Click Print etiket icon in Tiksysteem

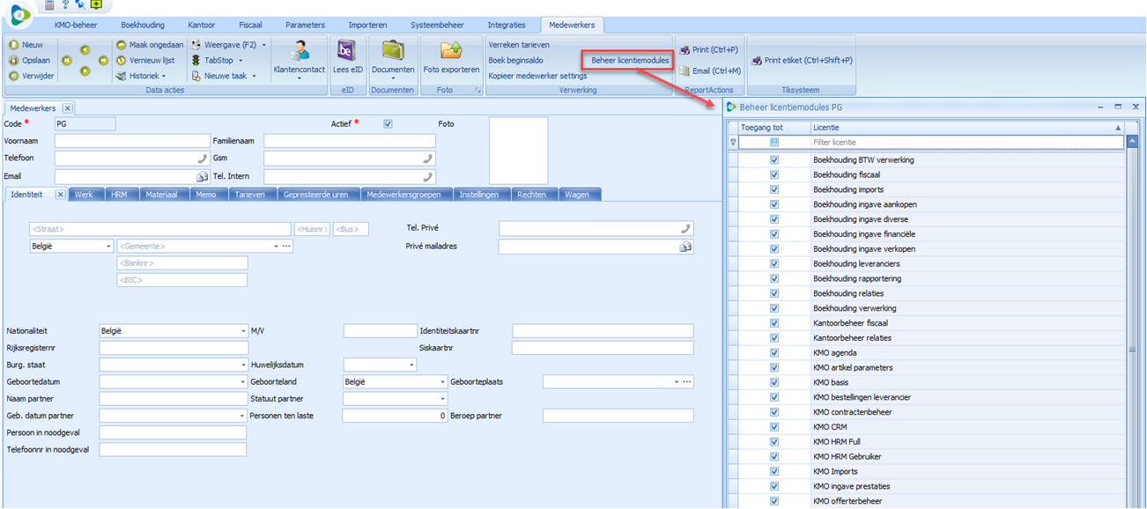pyautogui.click(x=757, y=61)
